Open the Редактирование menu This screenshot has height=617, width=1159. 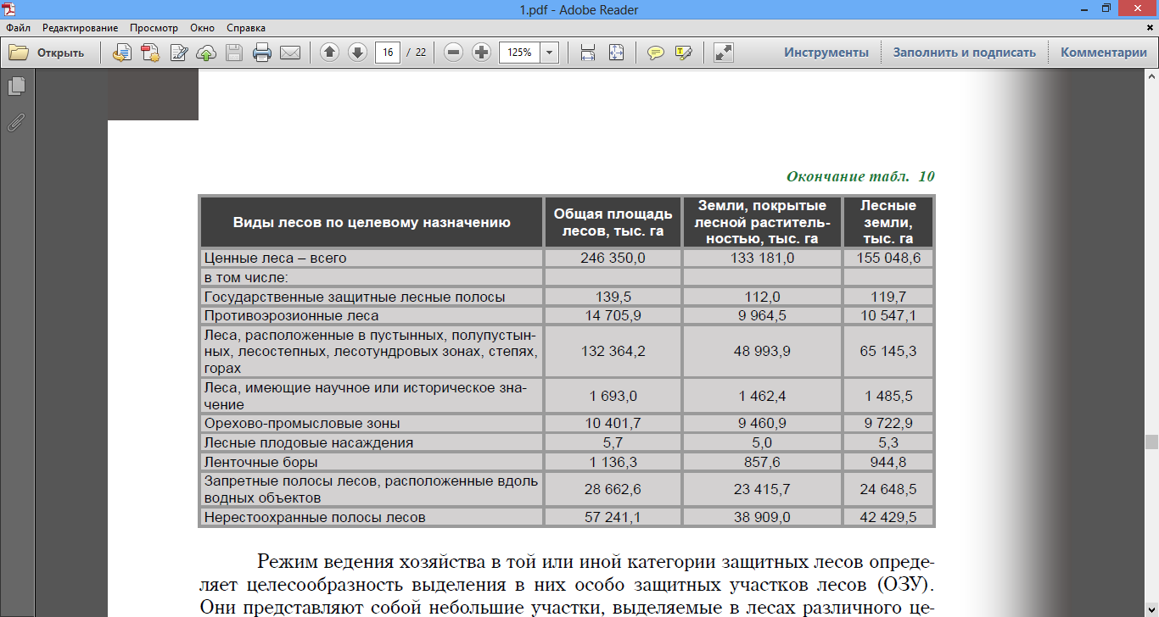coord(81,28)
